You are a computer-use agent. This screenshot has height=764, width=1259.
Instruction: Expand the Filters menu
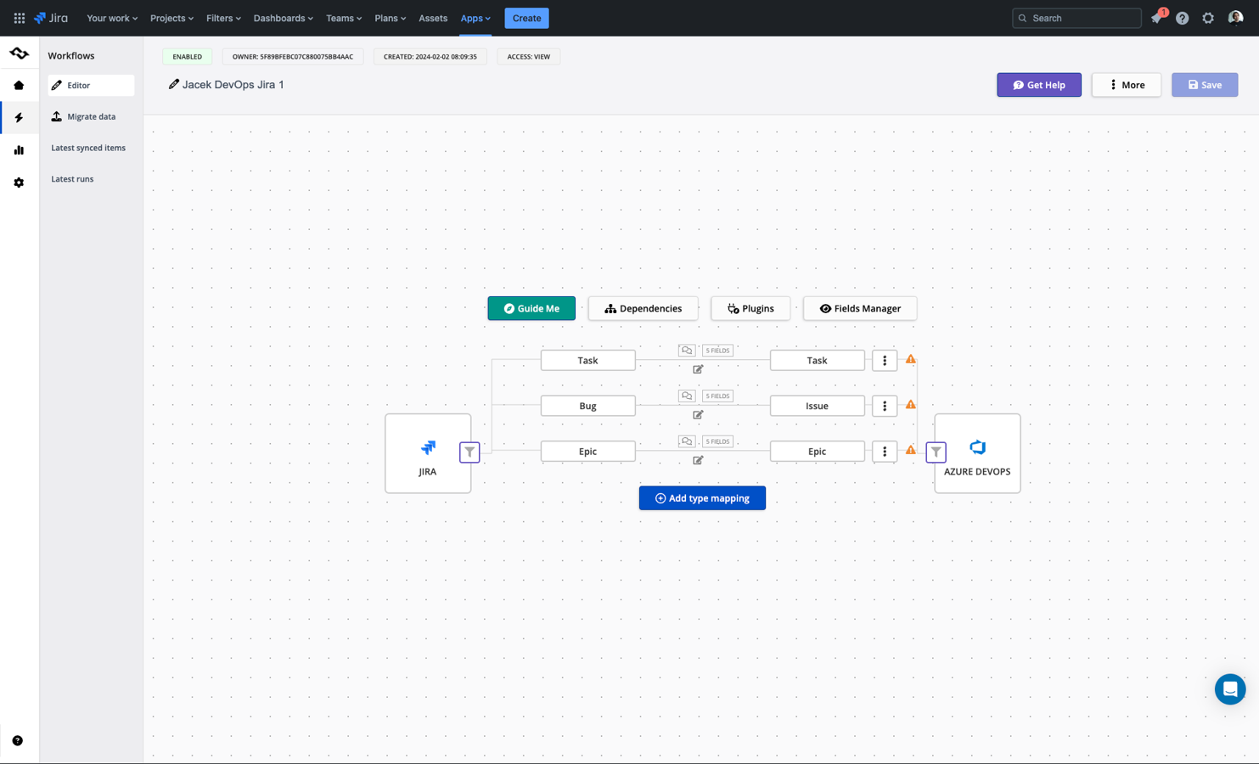[223, 18]
